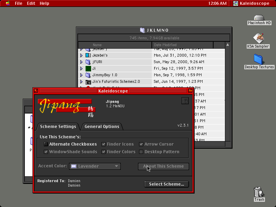This screenshot has height=207, width=276.
Task: Click the "v2.3.1" version label
Action: coord(183,125)
